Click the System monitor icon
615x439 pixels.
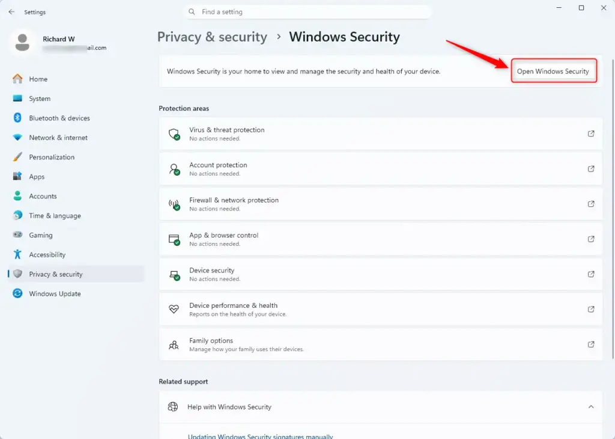17,98
